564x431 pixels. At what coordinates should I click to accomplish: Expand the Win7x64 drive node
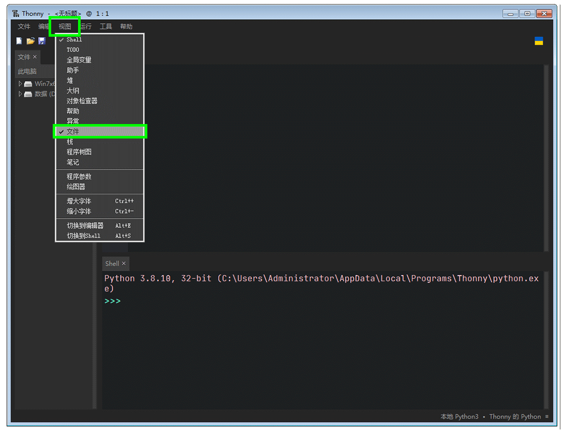click(x=20, y=84)
